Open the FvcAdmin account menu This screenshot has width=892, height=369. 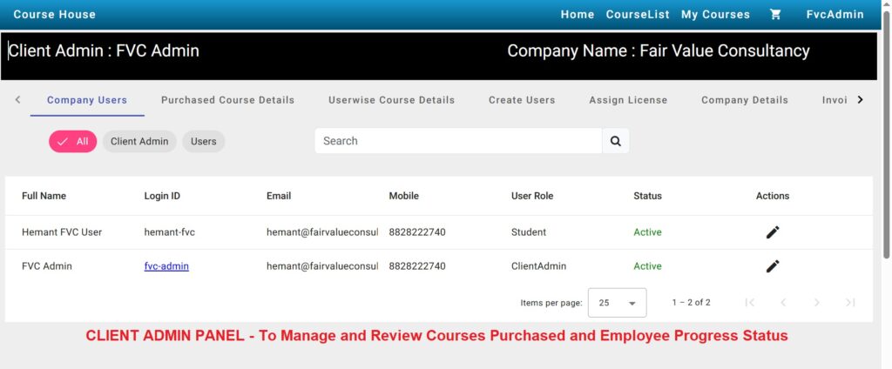click(835, 15)
